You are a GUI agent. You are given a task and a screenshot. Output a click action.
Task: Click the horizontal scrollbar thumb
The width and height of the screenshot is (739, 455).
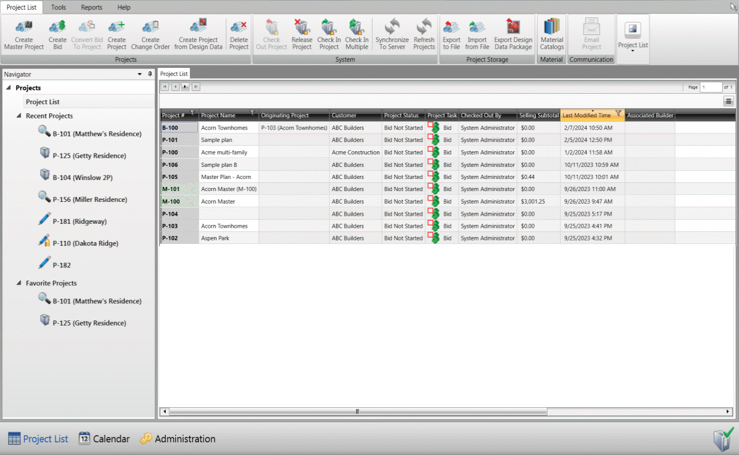pyautogui.click(x=357, y=411)
